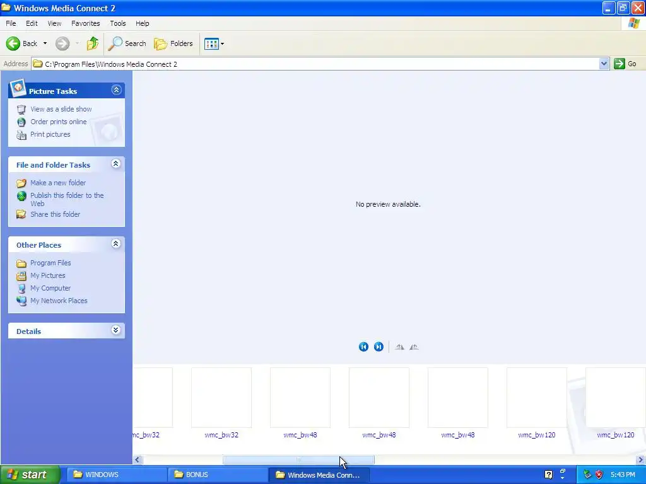This screenshot has width=646, height=484.
Task: Open the Tools menu
Action: (118, 23)
